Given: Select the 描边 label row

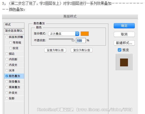Looking at the screenshot, I should coord(14,54).
